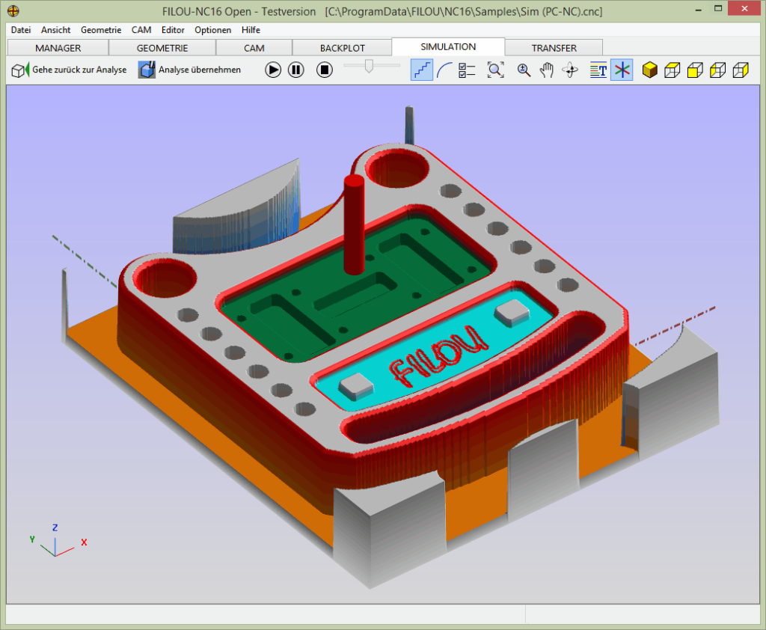This screenshot has height=630, width=766.
Task: Activate the pan hand tool
Action: (548, 70)
